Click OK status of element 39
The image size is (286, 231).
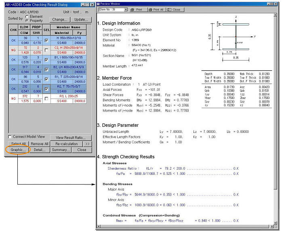tap(13, 40)
